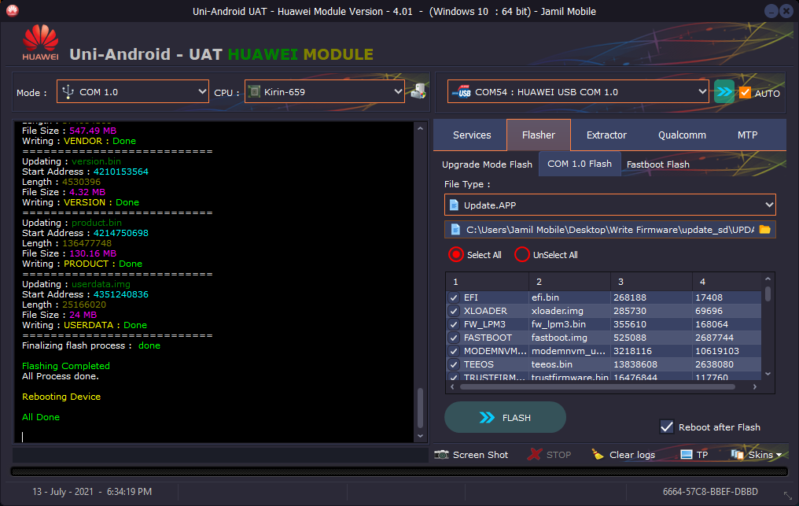Click the STOP button label
The image size is (799, 506).
tap(558, 455)
